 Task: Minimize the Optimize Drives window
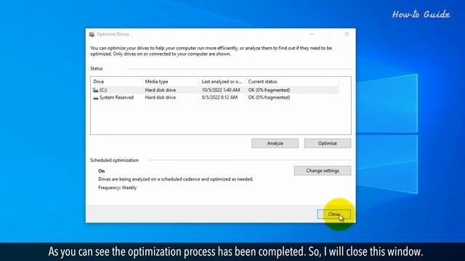point(312,34)
